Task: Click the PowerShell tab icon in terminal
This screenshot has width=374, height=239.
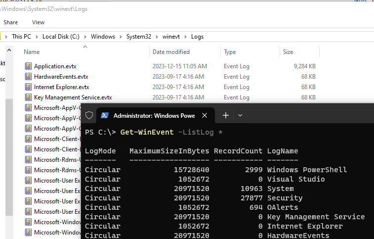Action: point(105,116)
